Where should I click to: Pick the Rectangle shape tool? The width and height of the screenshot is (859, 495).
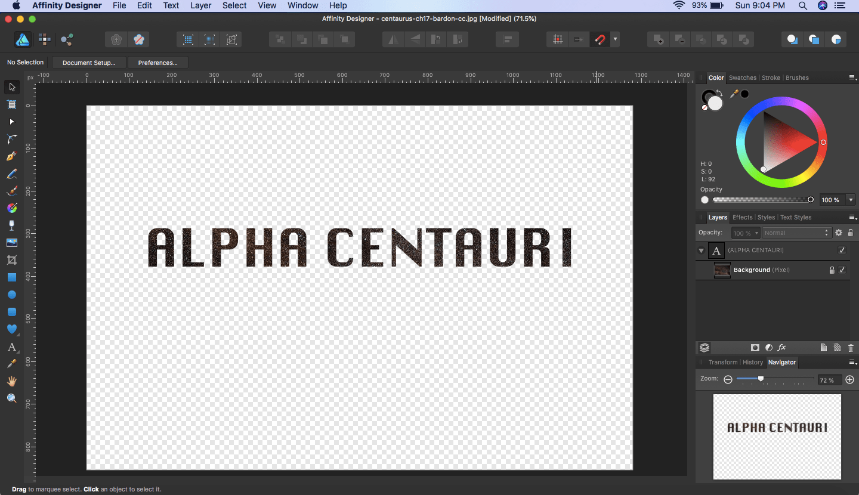point(11,277)
